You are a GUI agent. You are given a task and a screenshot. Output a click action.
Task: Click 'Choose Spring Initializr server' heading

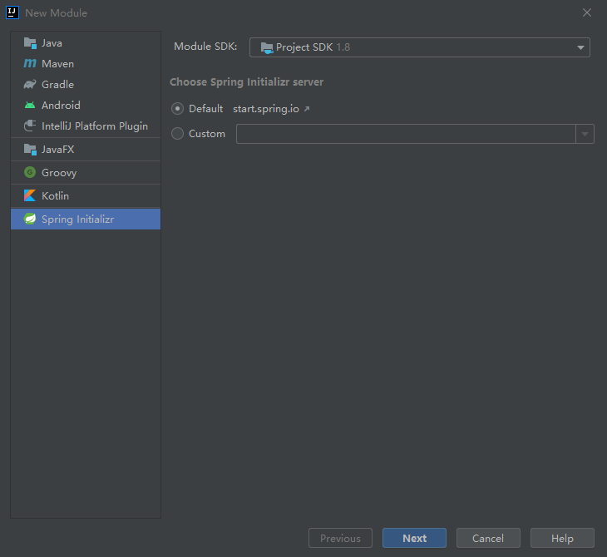pos(247,82)
